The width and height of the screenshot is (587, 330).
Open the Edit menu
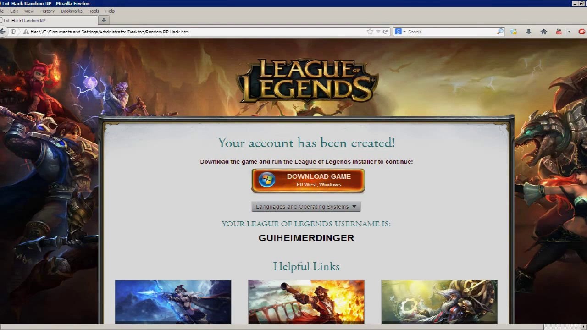coord(14,11)
